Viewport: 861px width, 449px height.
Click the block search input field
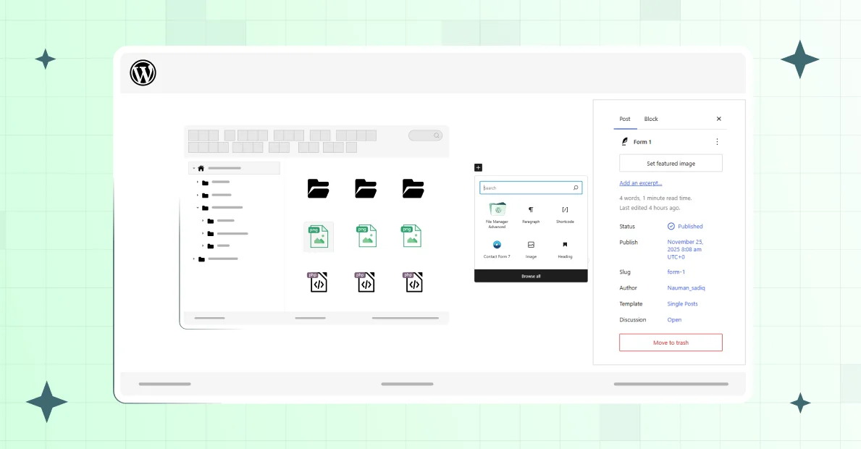pos(526,188)
